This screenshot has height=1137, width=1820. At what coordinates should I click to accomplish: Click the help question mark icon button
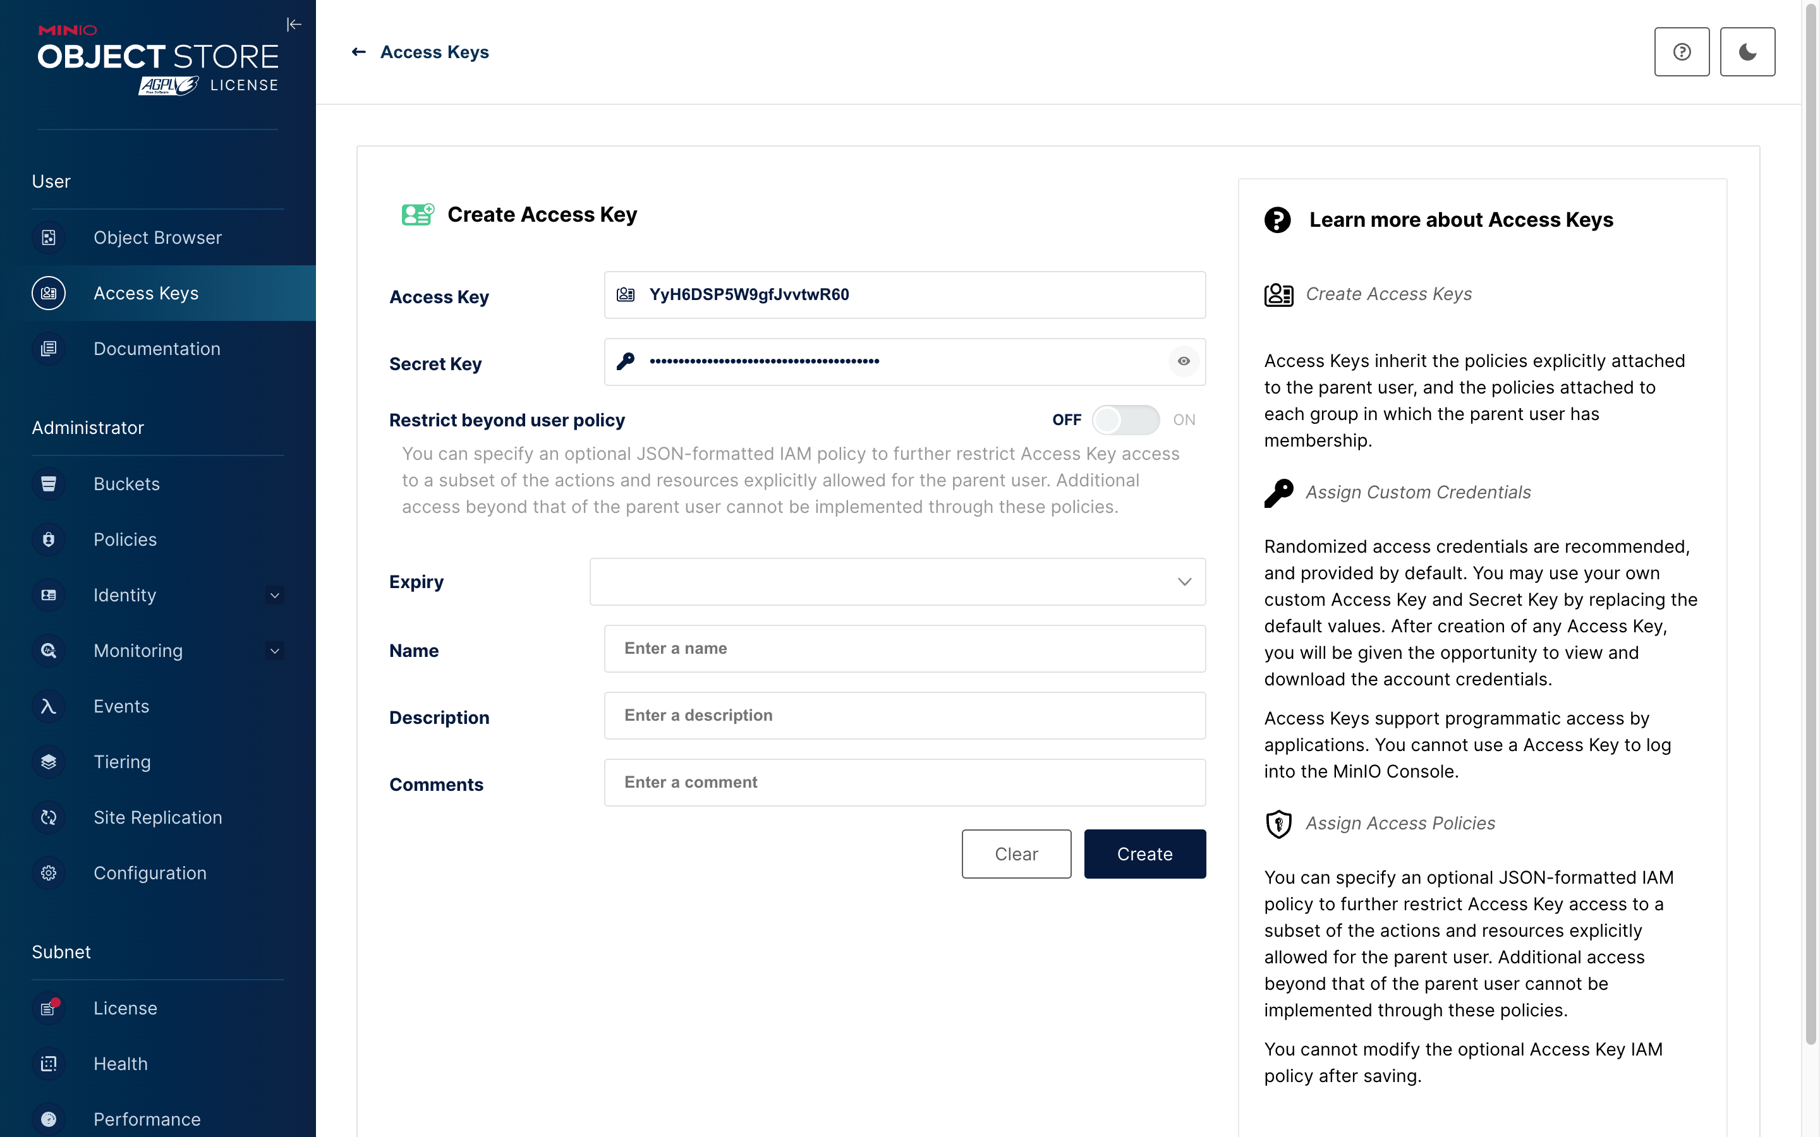click(x=1682, y=52)
